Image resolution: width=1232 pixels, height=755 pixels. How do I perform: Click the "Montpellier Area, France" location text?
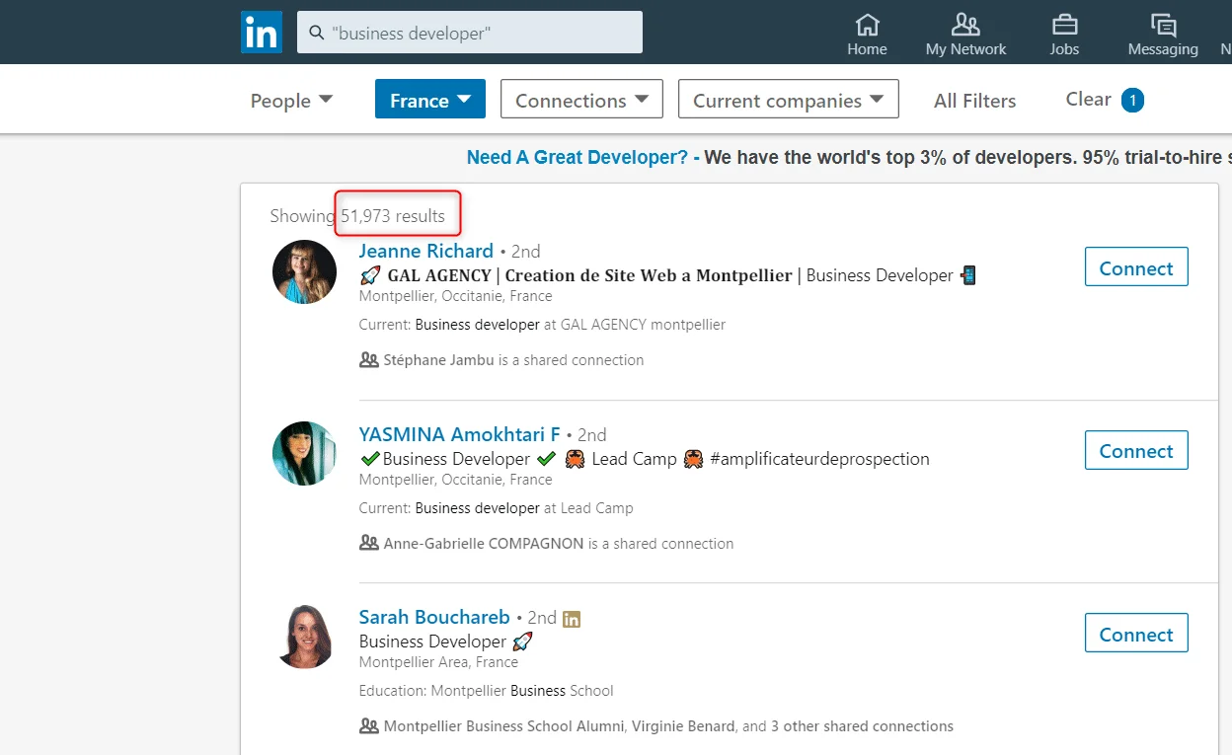click(x=438, y=662)
